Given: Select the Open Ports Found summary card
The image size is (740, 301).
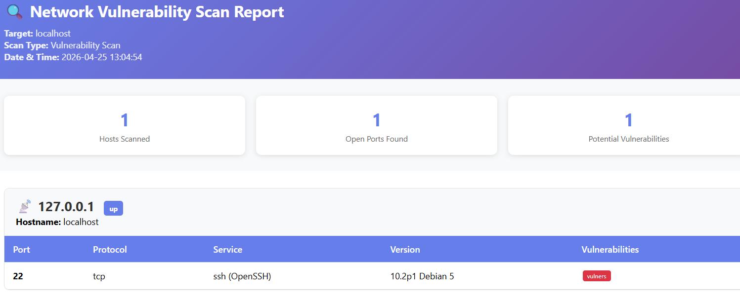Looking at the screenshot, I should pos(376,125).
